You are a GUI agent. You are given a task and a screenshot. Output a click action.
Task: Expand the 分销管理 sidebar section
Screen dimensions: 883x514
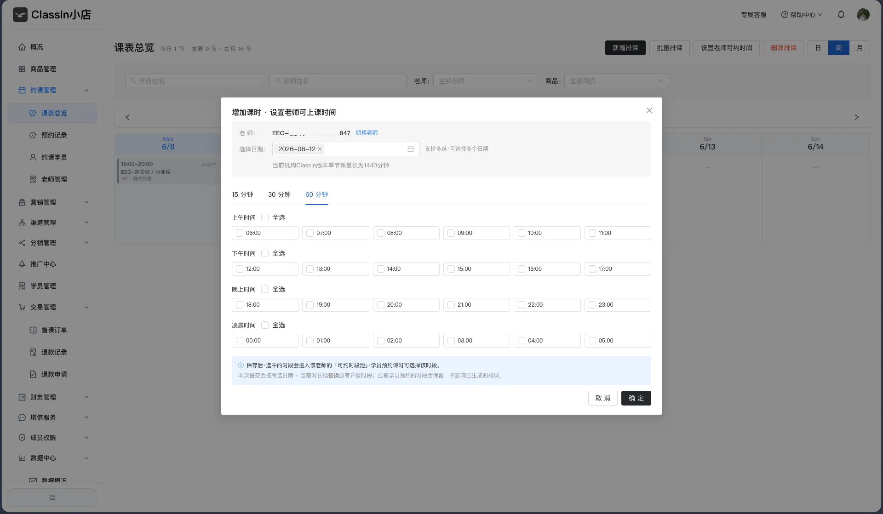86,243
